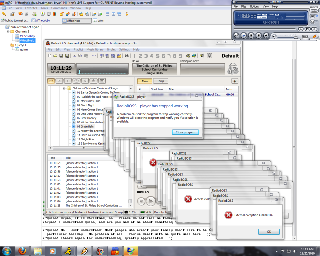Open the mIRC Colors icon
320x256 pixels.
[54, 14]
